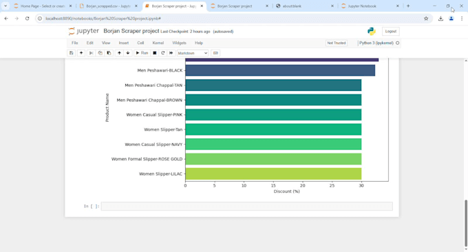Run the selected cell
Screen dimensions: 468x252
(x=142, y=53)
